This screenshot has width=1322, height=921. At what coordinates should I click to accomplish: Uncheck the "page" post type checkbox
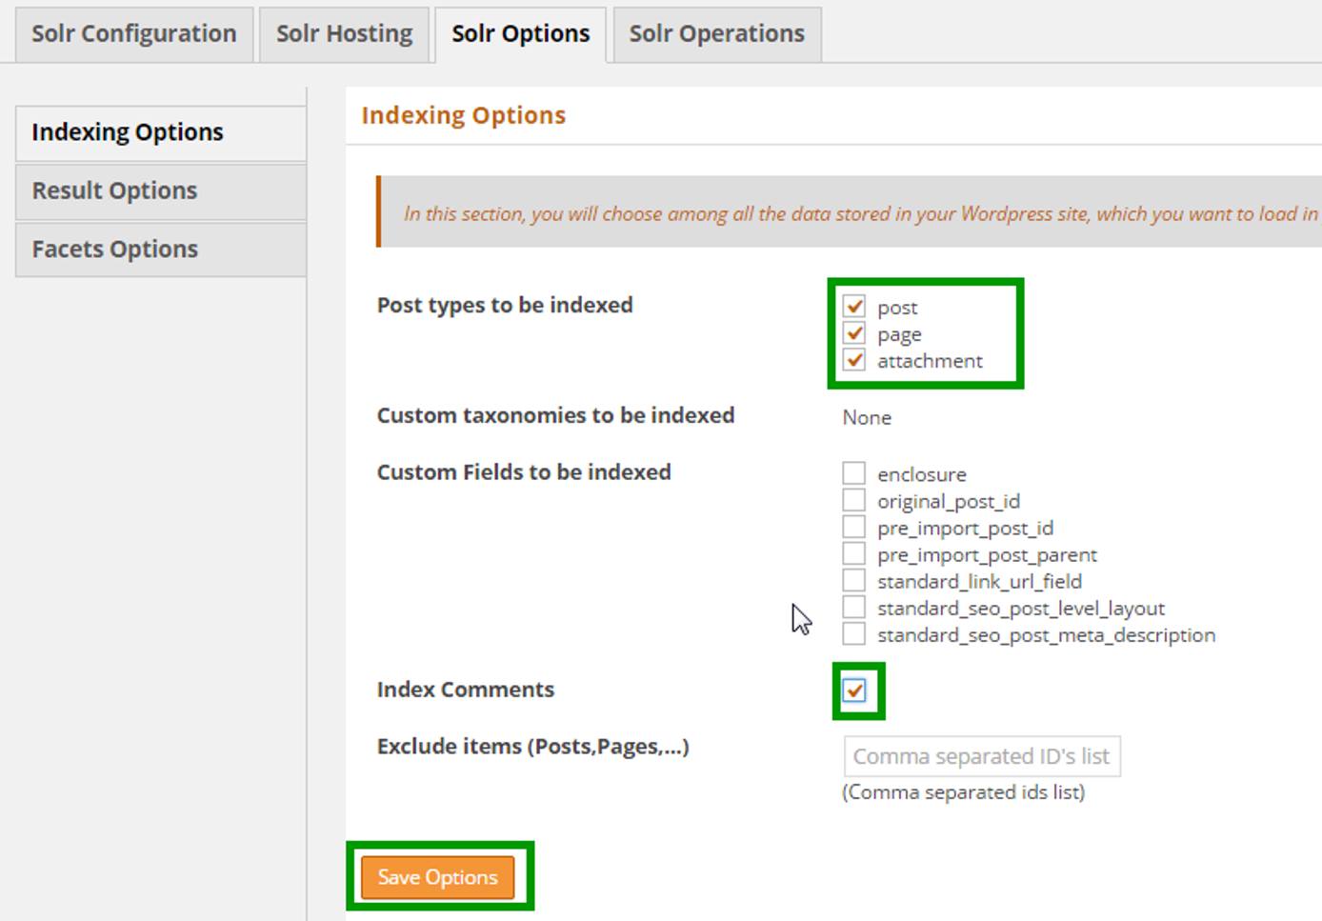coord(854,333)
